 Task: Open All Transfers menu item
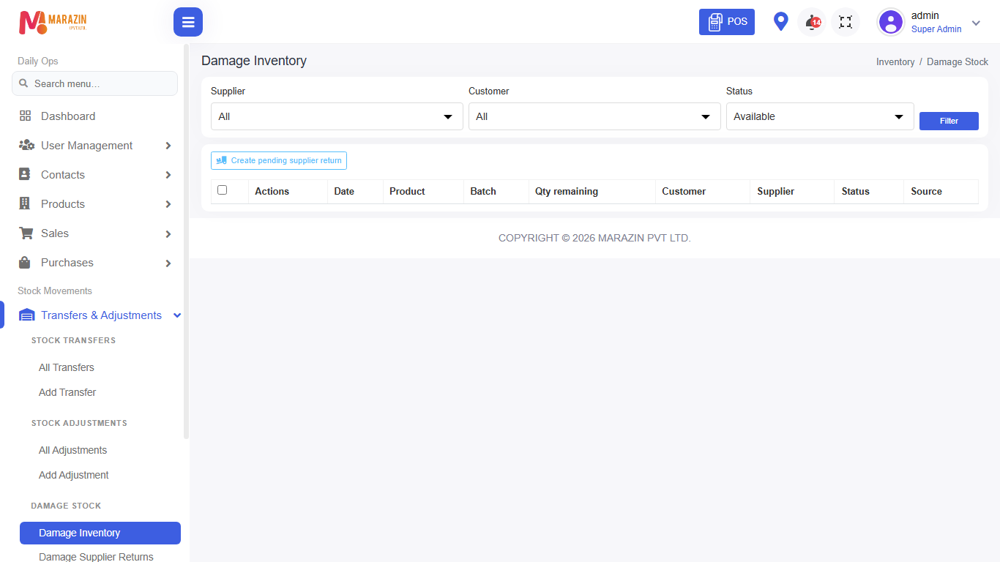tap(67, 367)
